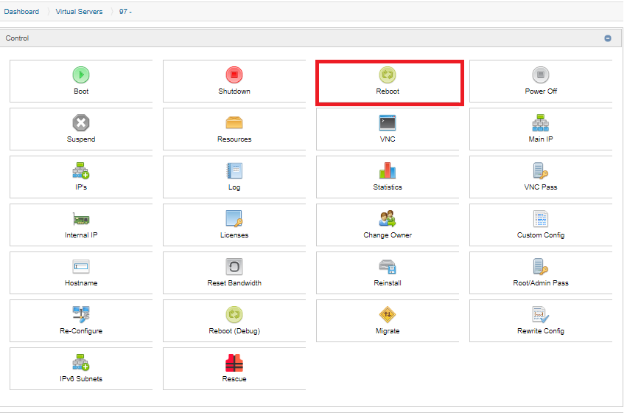Image resolution: width=627 pixels, height=413 pixels.
Task: Click the Reinstall disk icon
Action: (x=388, y=267)
